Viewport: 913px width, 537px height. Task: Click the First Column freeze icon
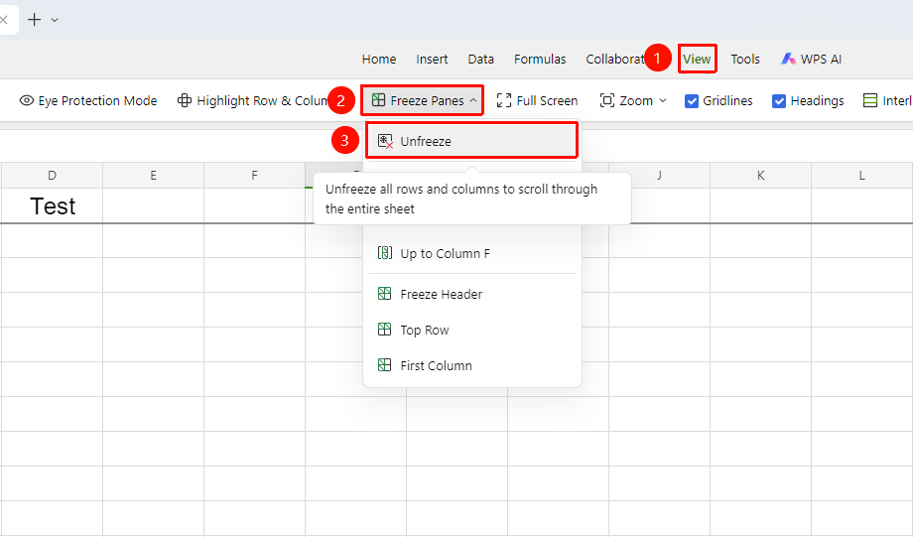384,365
